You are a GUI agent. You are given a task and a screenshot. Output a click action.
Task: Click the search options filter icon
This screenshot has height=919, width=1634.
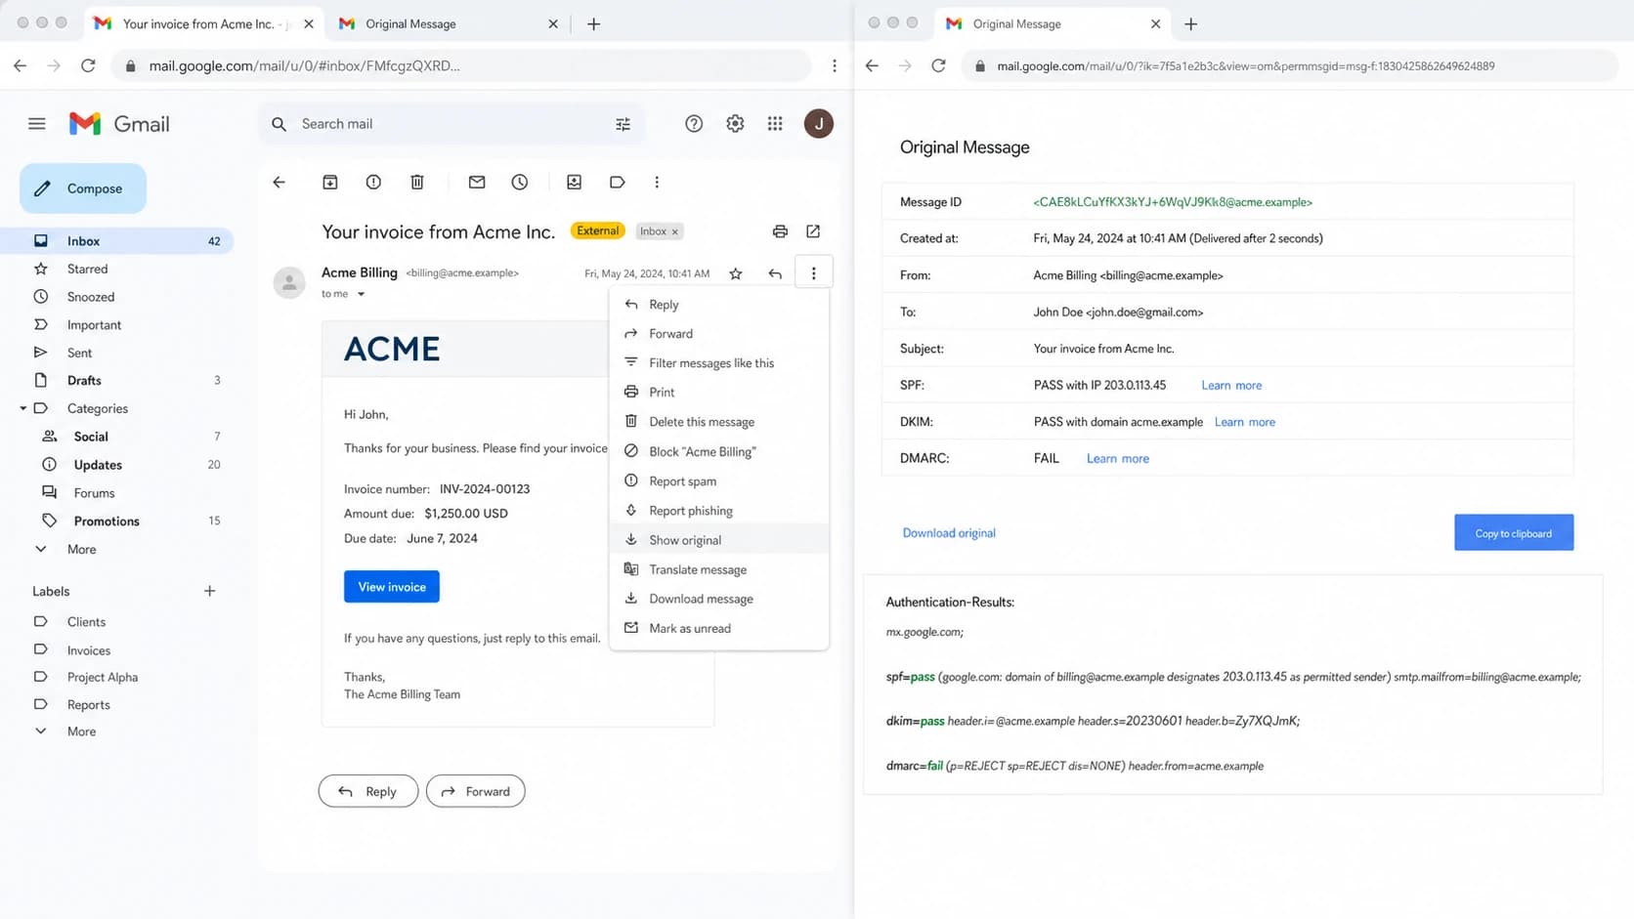[x=623, y=124]
